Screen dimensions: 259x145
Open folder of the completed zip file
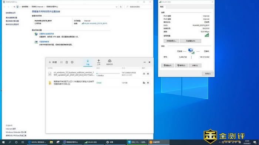coord(144,83)
